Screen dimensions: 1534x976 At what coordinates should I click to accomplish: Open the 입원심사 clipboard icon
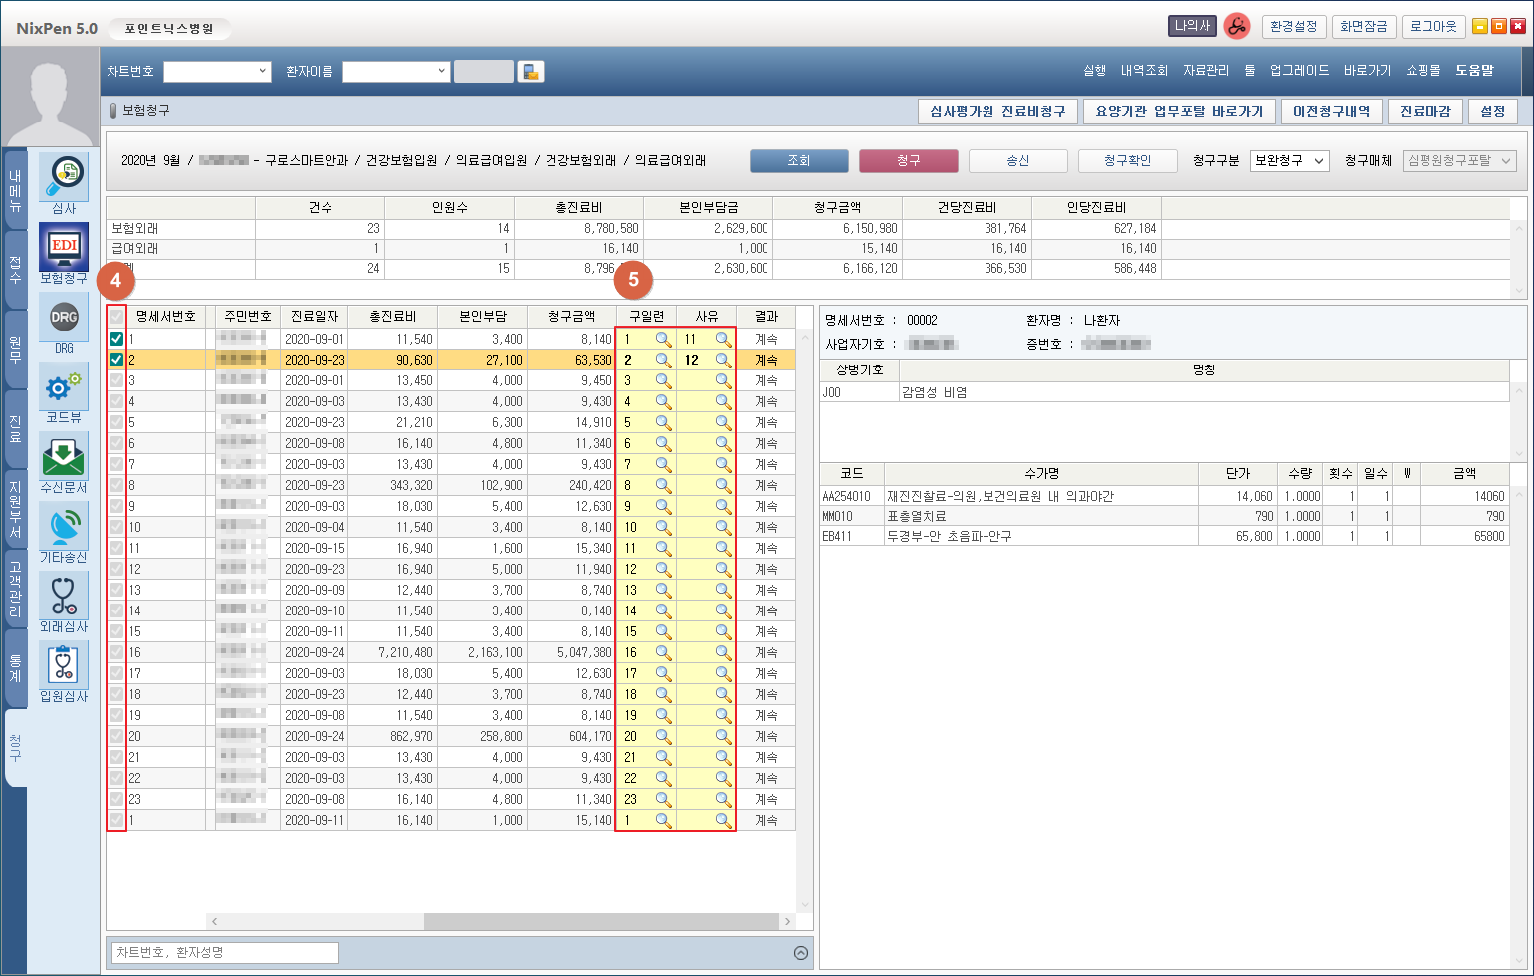64,665
